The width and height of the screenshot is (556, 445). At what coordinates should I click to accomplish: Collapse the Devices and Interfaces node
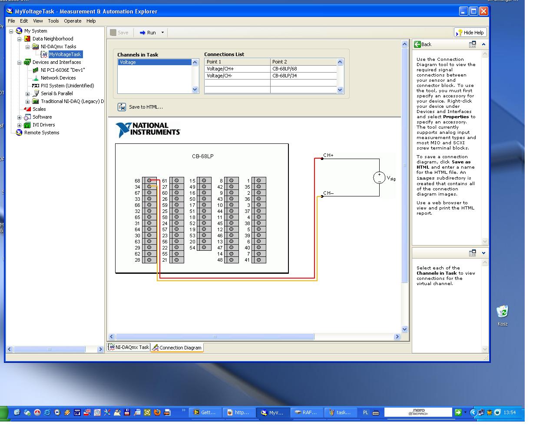(x=20, y=62)
